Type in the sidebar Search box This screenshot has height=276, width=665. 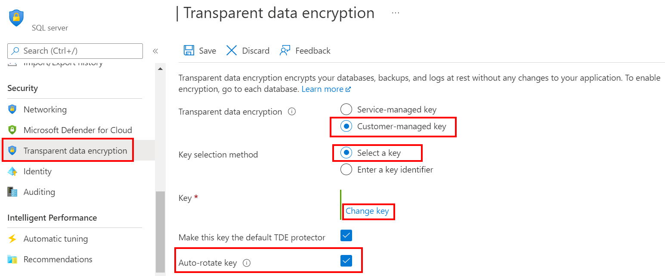[x=80, y=51]
